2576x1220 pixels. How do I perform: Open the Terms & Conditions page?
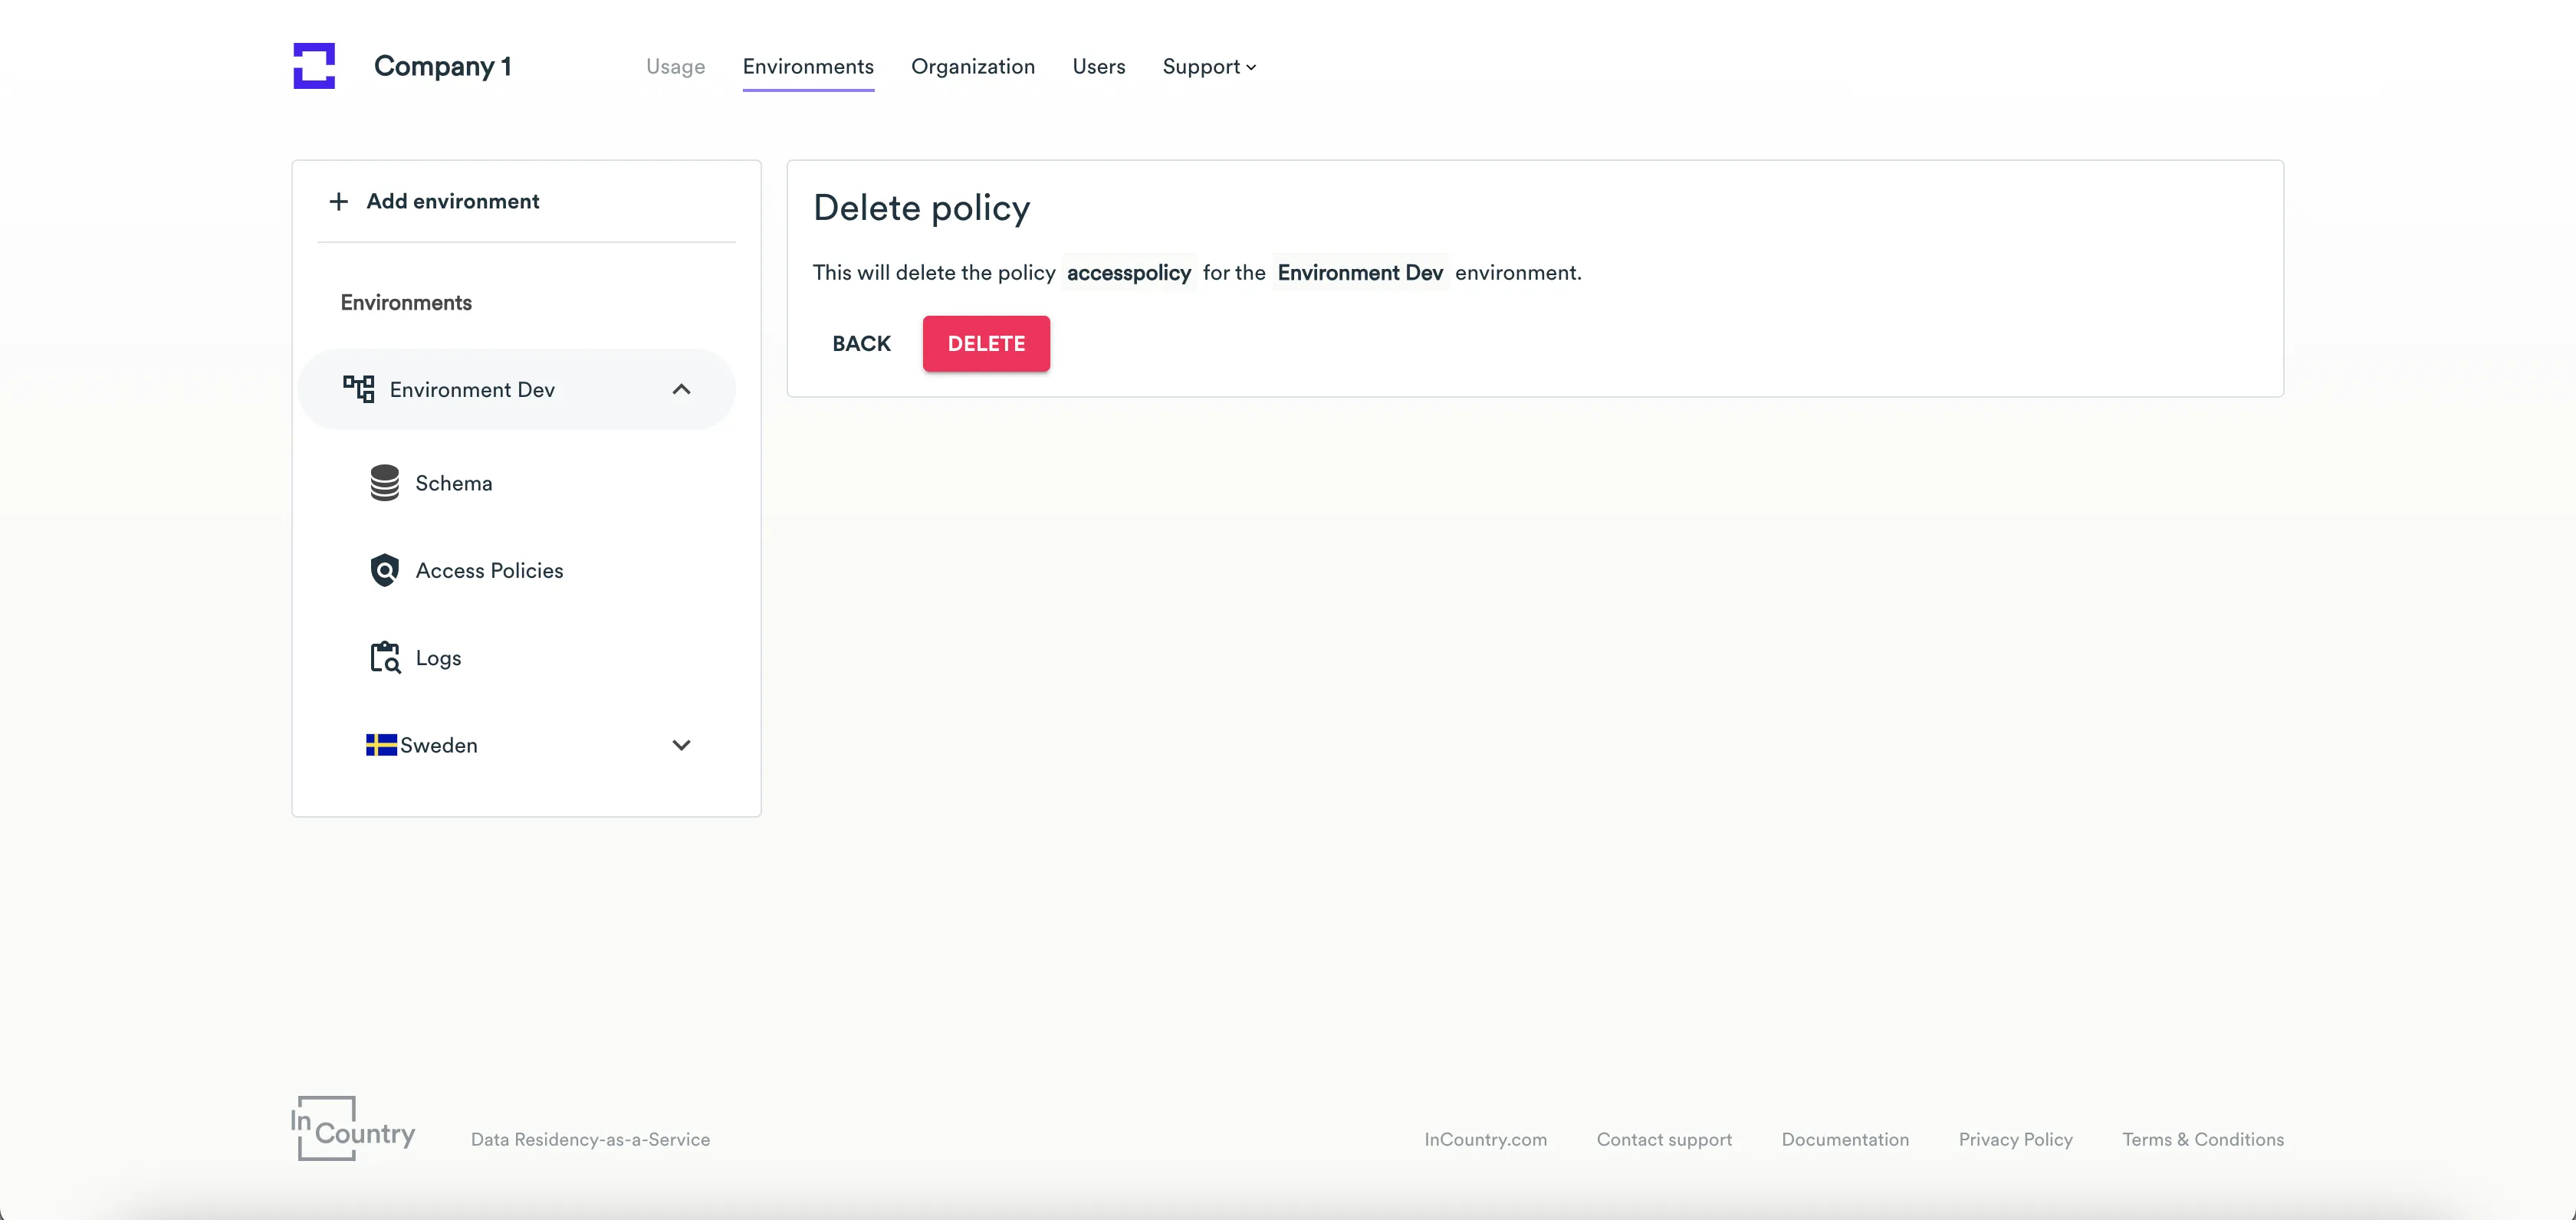pyautogui.click(x=2202, y=1138)
